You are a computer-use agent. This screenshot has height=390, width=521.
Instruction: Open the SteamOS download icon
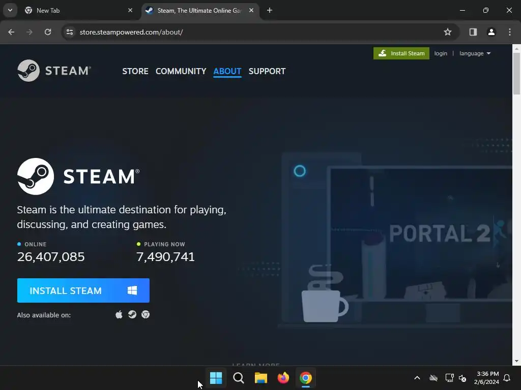click(132, 314)
